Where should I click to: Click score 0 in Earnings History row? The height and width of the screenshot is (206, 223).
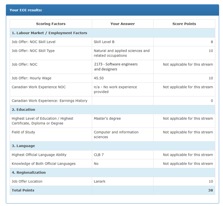[212, 101]
